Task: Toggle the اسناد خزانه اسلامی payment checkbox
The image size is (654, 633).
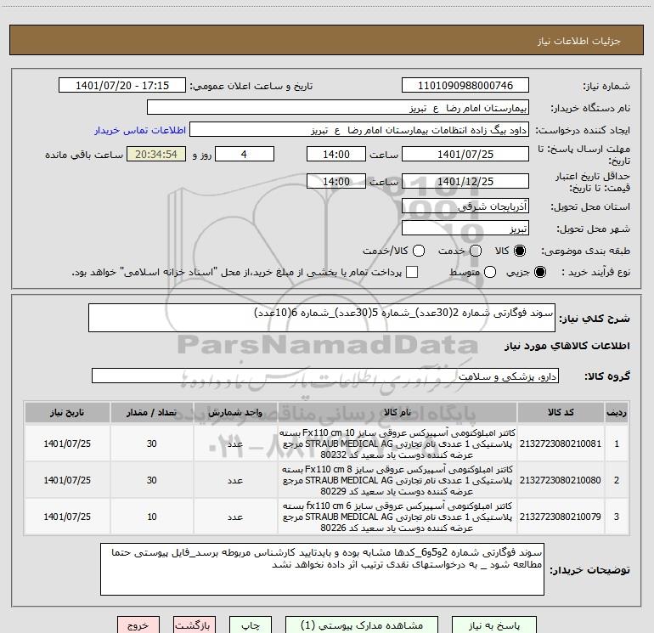Action: click(x=412, y=272)
